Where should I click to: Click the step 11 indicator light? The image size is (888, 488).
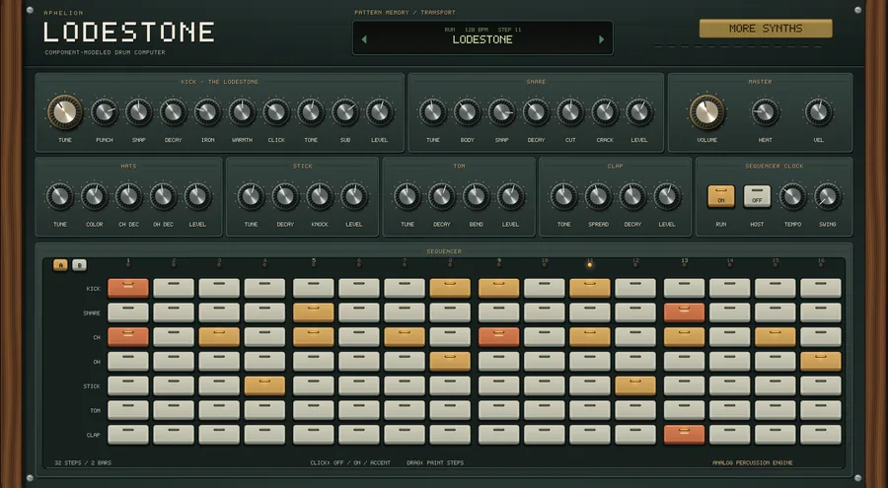(590, 264)
